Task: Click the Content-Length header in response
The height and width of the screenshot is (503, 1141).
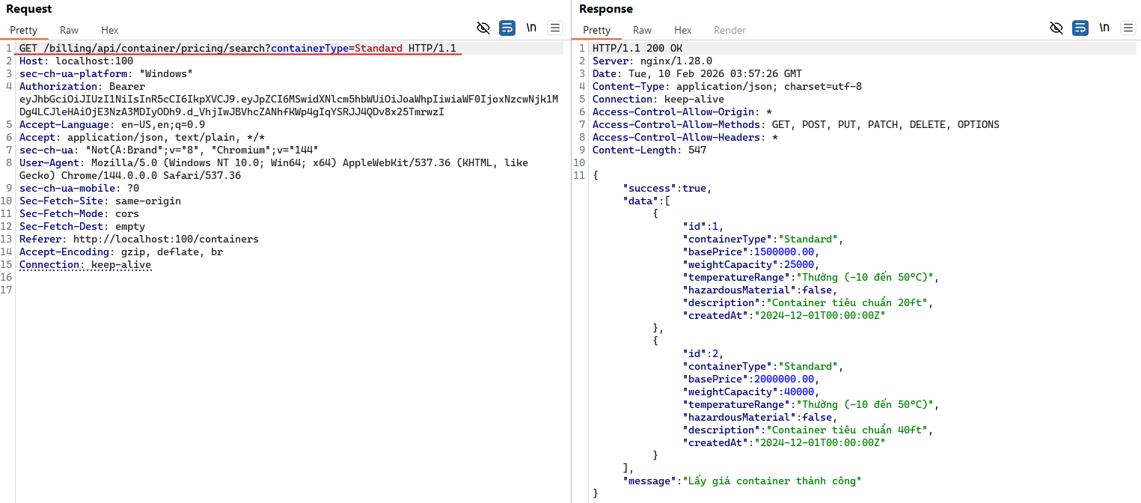Action: [634, 150]
